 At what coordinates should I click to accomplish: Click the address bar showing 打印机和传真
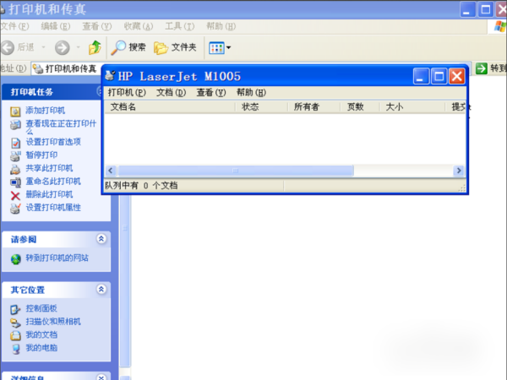(x=66, y=68)
